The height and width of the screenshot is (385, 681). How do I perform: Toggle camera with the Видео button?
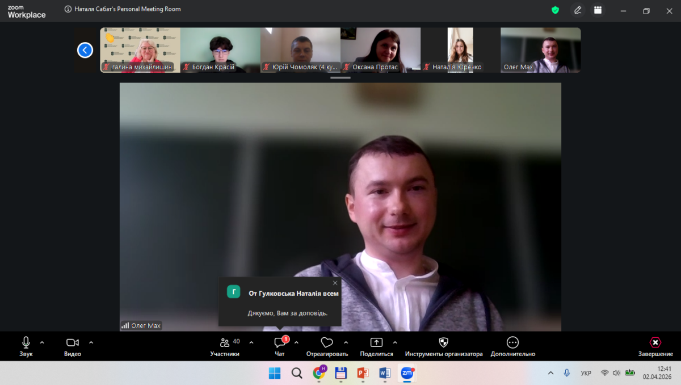click(x=73, y=346)
